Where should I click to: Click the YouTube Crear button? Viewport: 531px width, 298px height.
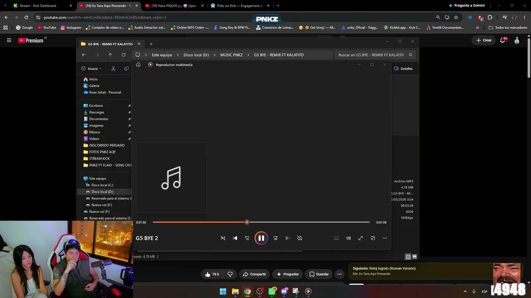(484, 40)
